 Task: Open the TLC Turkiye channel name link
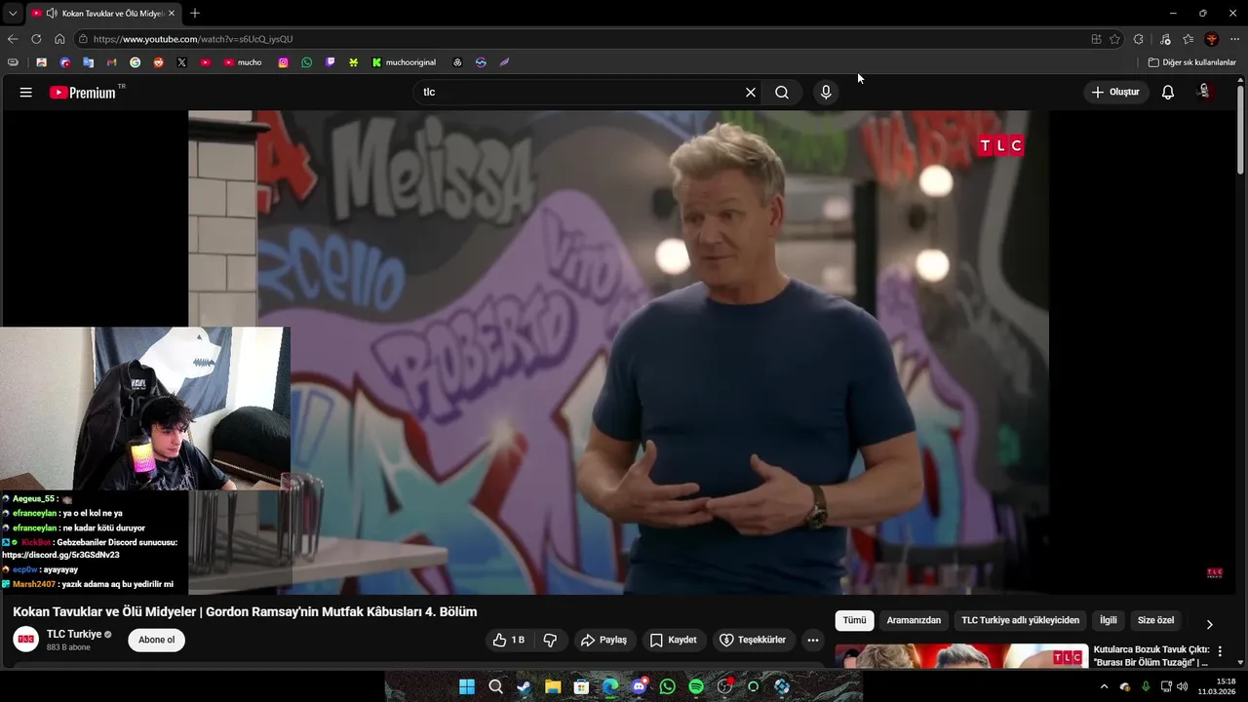click(x=74, y=635)
